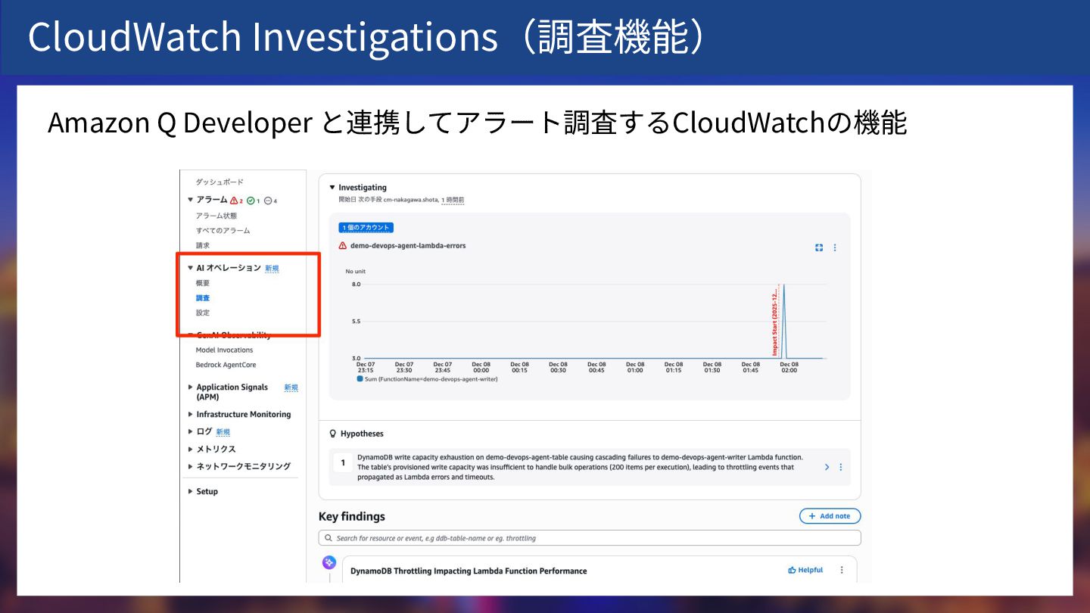The width and height of the screenshot is (1090, 613).
Task: Open DynamoDB Throttling Impacting Lambda finding title
Action: (x=469, y=571)
